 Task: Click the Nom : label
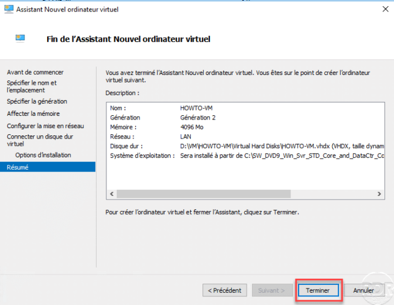coord(118,108)
